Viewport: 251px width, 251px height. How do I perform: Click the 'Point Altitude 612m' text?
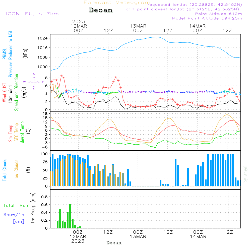[219, 14]
